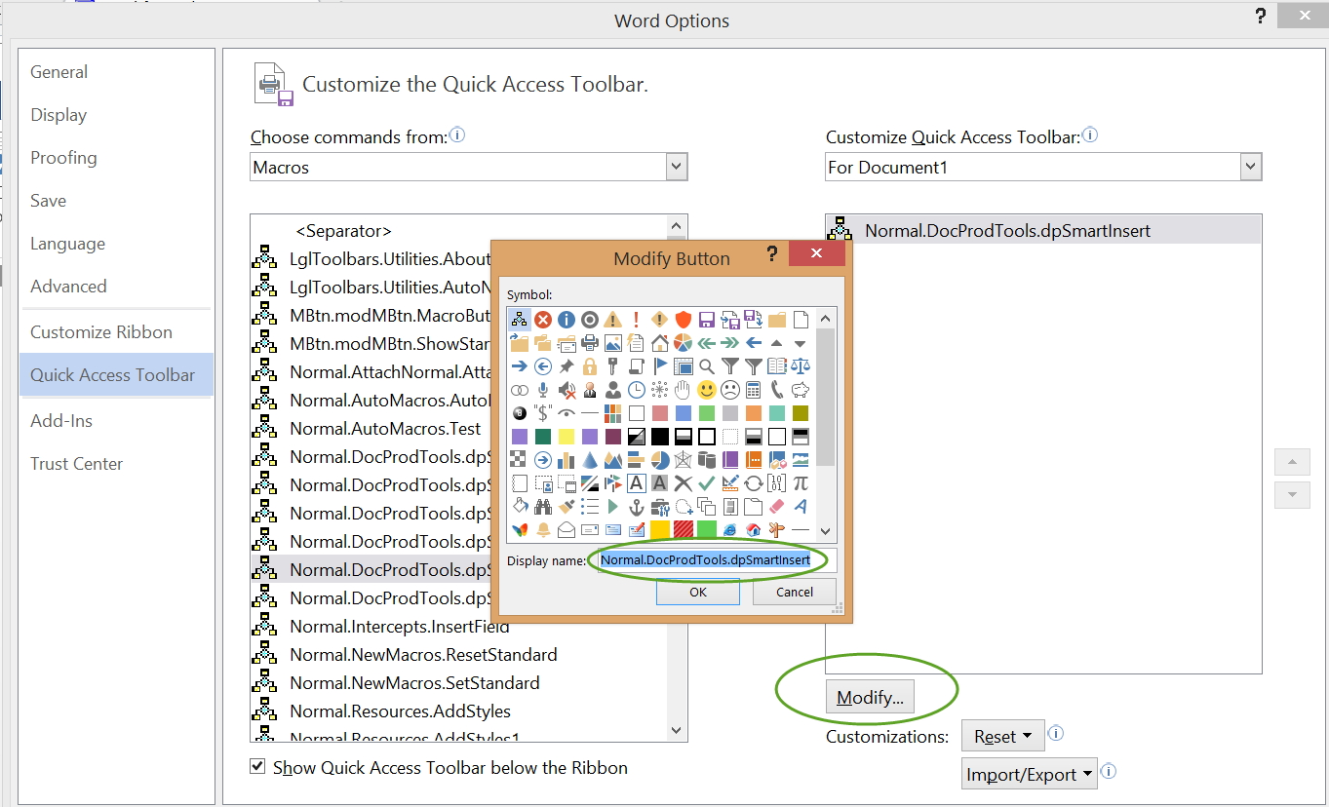The width and height of the screenshot is (1329, 807).
Task: Cancel the Modify Button dialog
Action: [794, 592]
